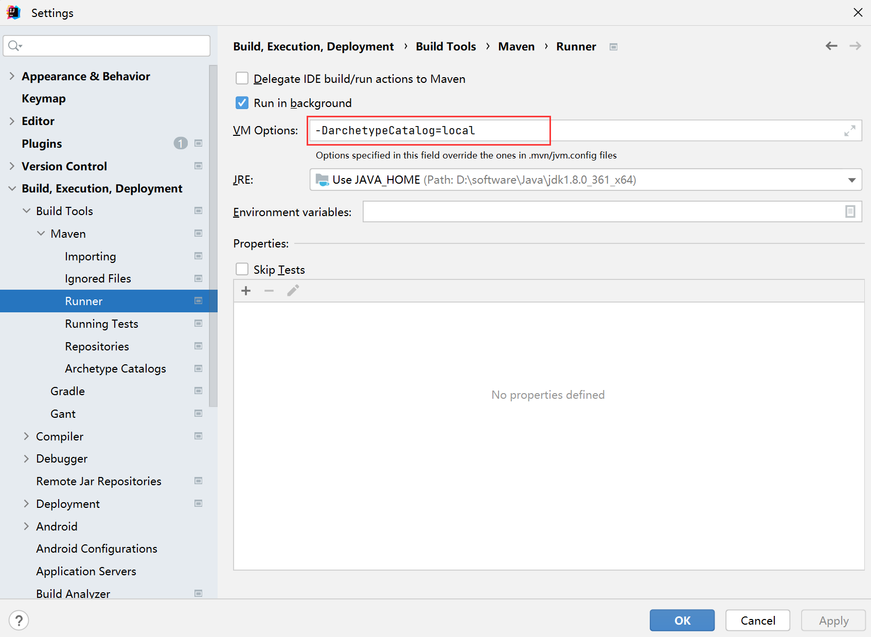Confirm settings with OK
This screenshot has width=871, height=637.
tap(682, 620)
